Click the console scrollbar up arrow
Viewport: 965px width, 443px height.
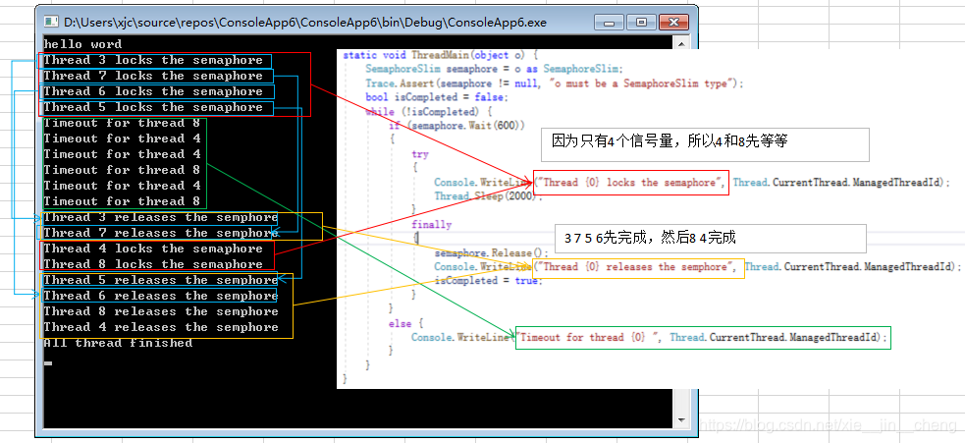coord(680,44)
